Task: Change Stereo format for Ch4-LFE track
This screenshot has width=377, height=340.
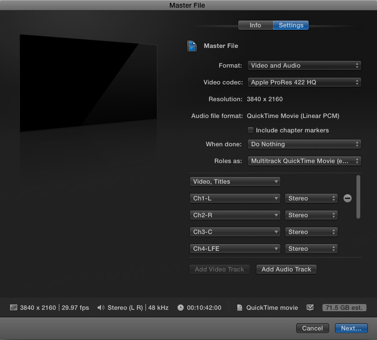Action: click(311, 249)
